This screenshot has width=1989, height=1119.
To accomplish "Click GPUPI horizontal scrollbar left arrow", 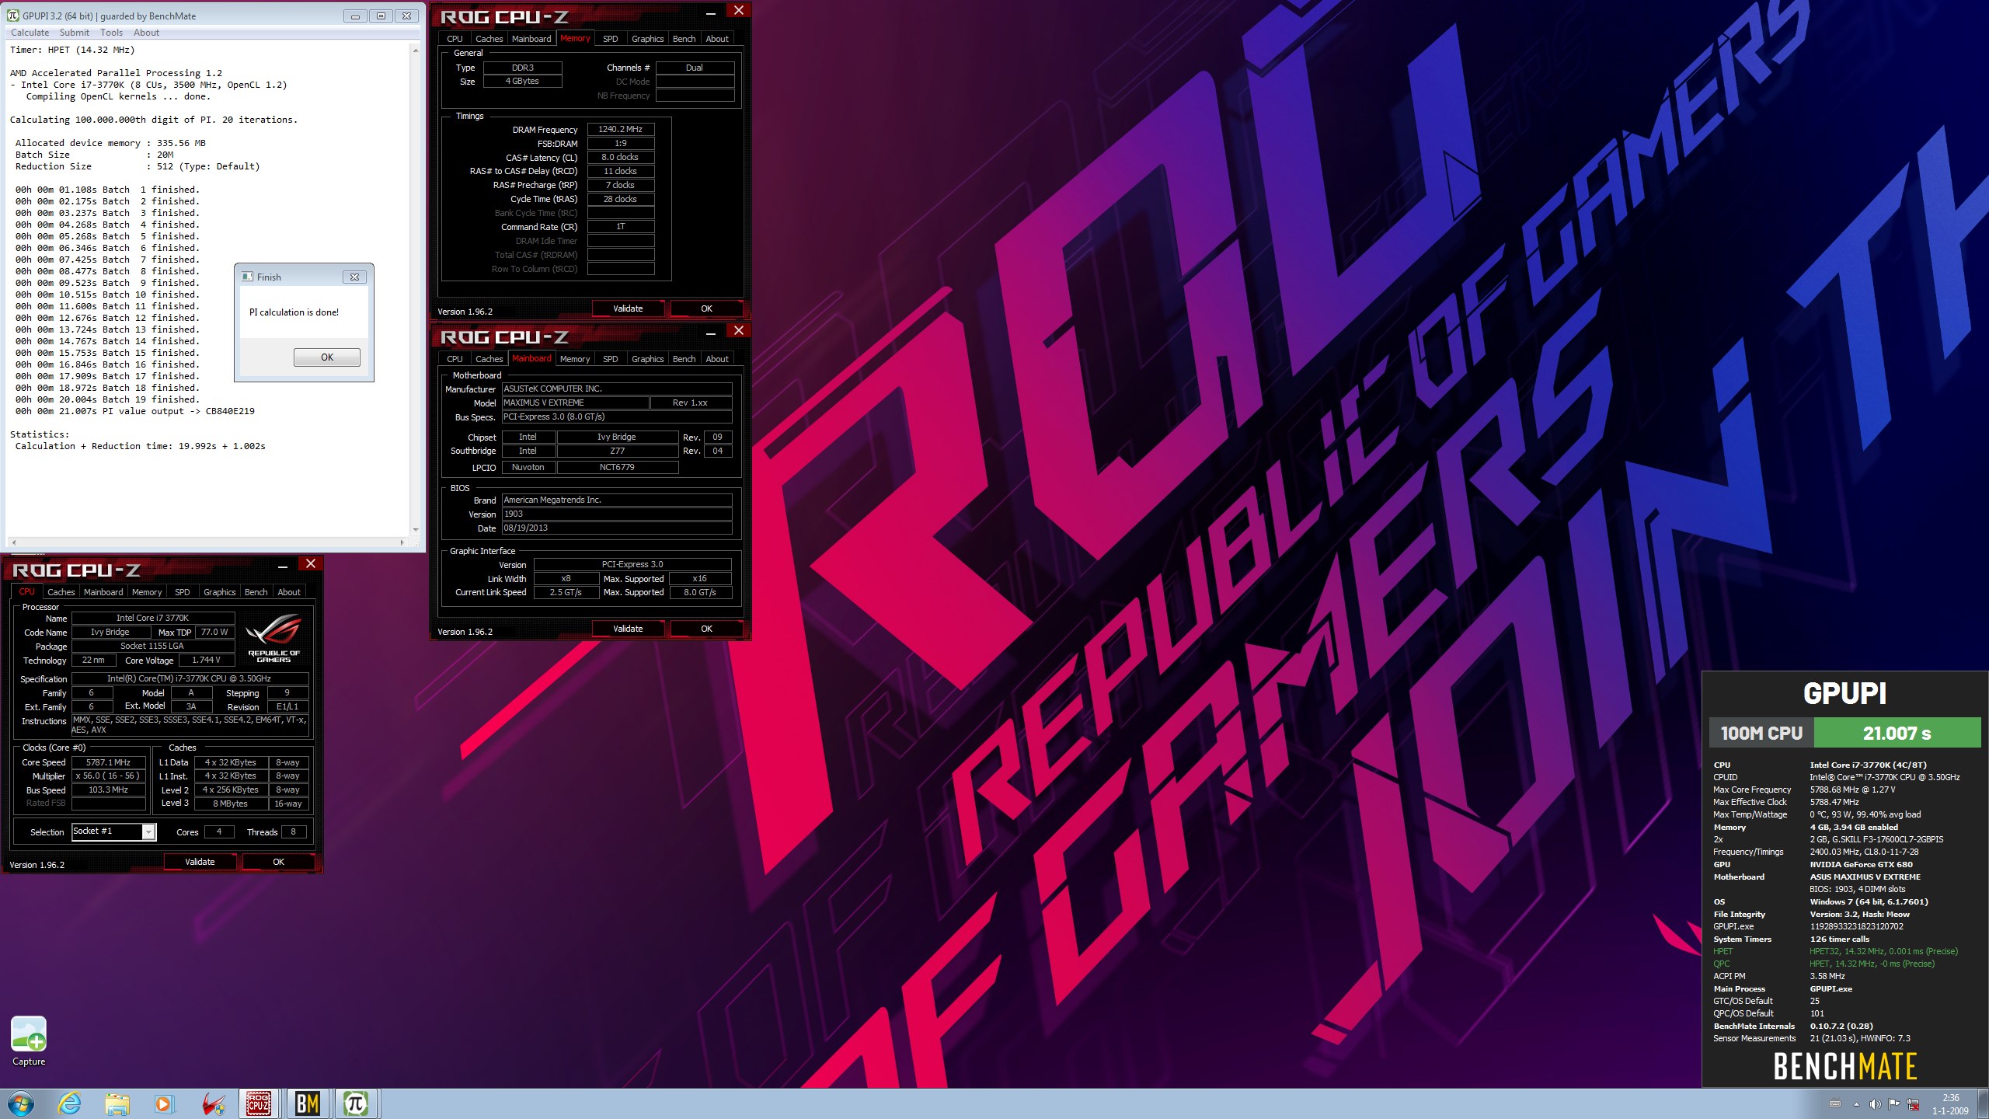I will coord(13,542).
